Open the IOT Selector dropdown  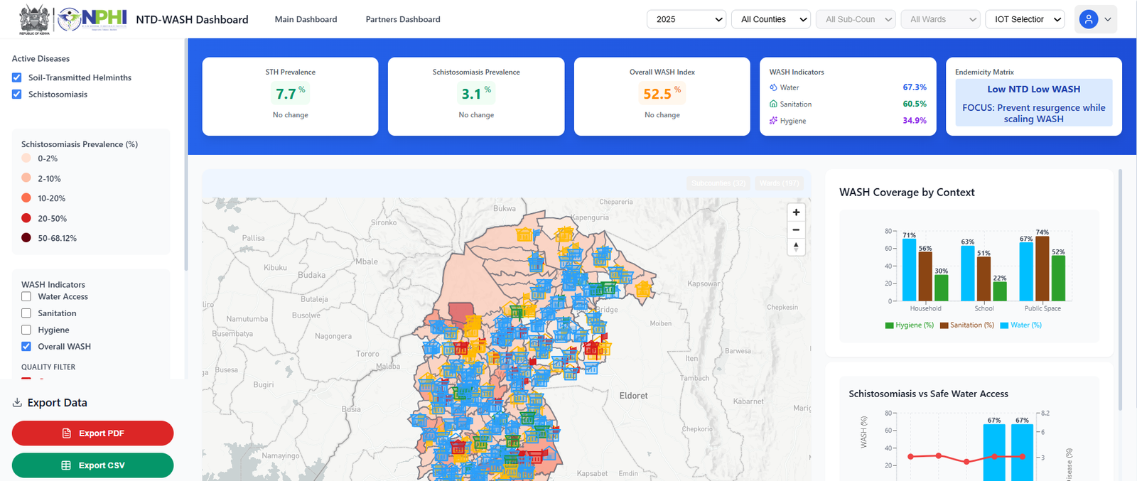[x=1025, y=19]
